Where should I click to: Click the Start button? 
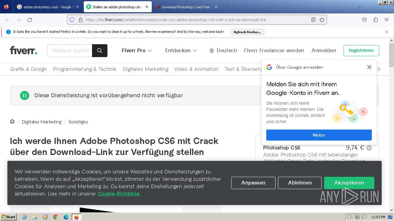point(8,217)
